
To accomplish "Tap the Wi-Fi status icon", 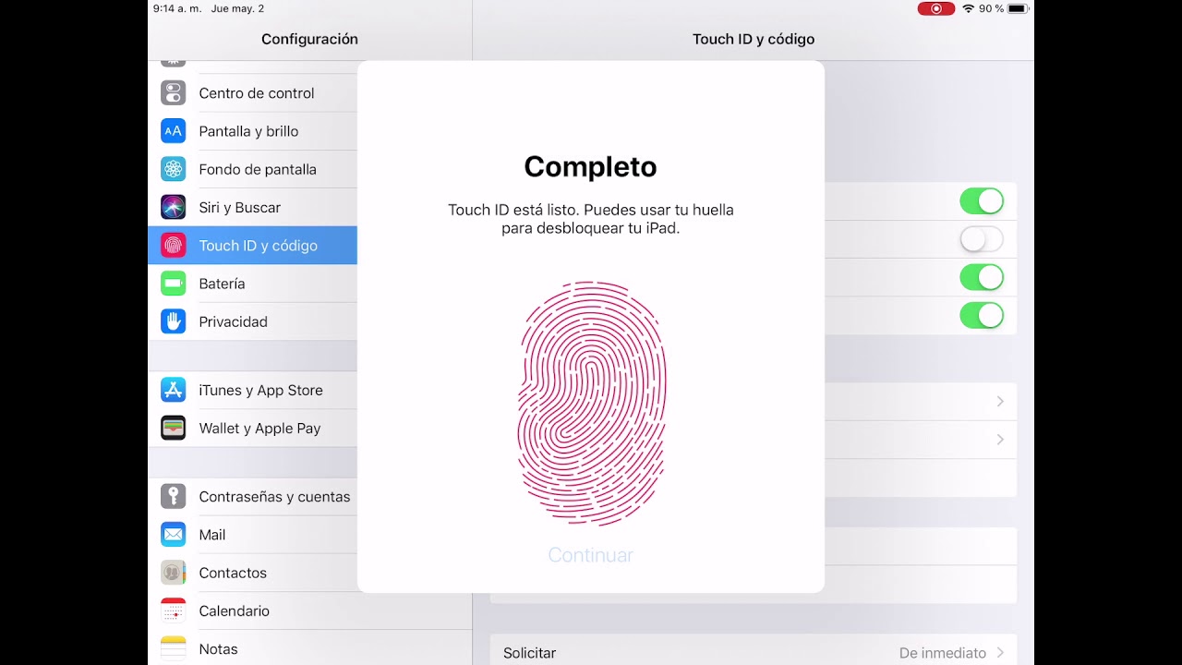I will (x=968, y=8).
